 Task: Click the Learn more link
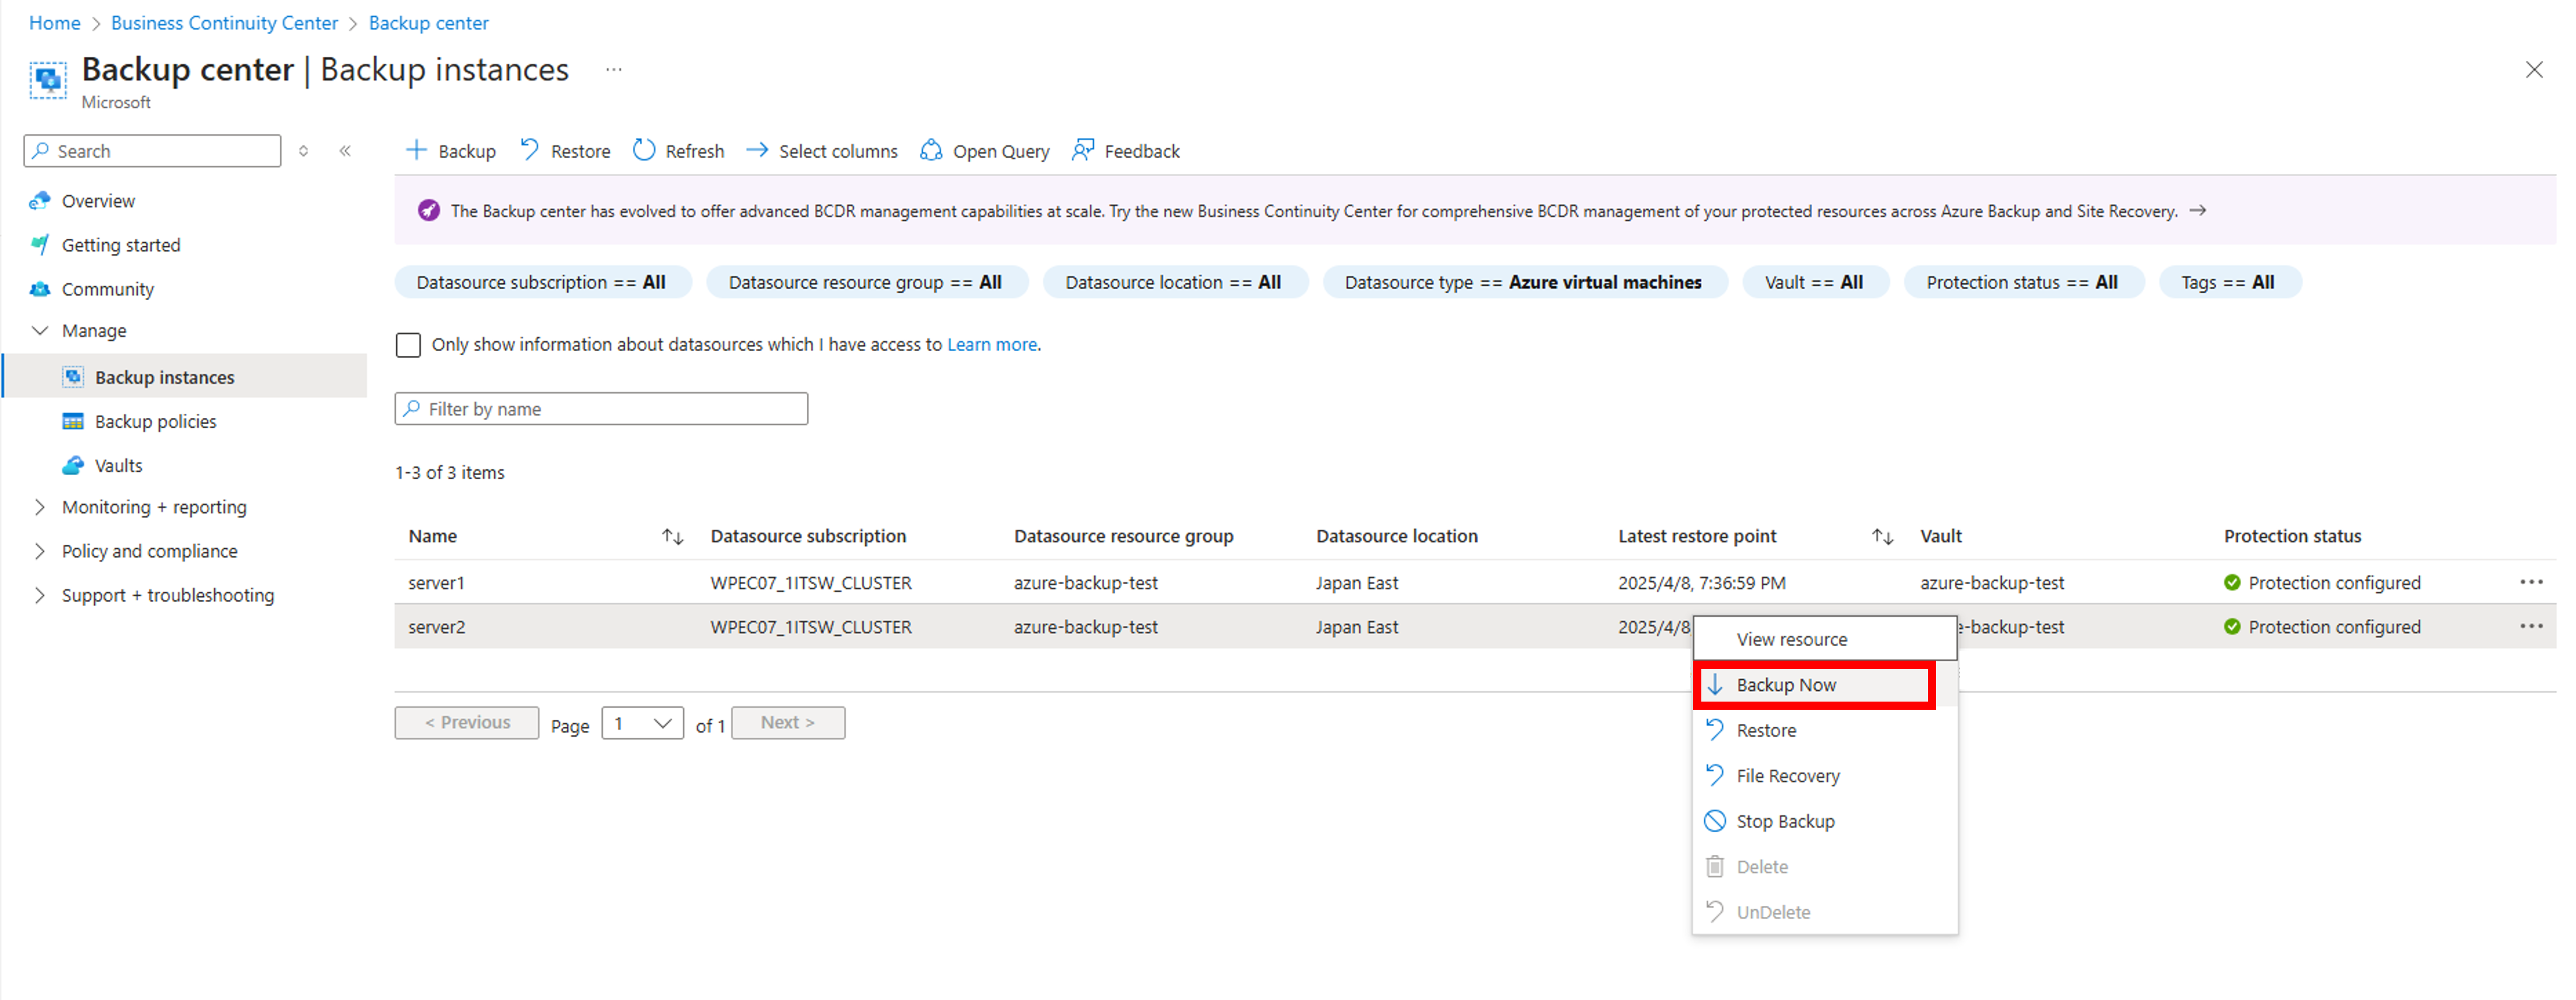pyautogui.click(x=991, y=345)
